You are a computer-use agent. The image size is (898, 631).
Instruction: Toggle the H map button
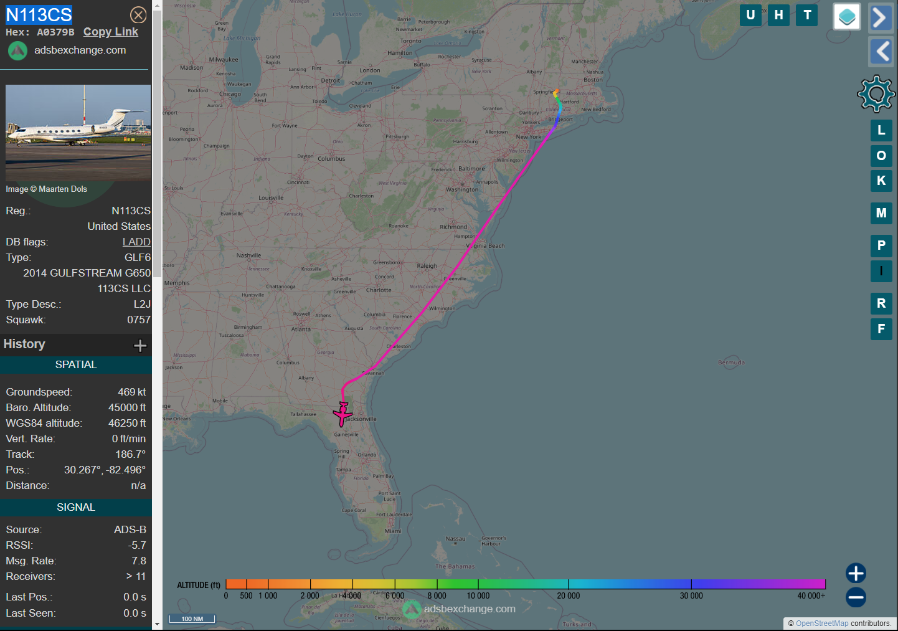779,15
